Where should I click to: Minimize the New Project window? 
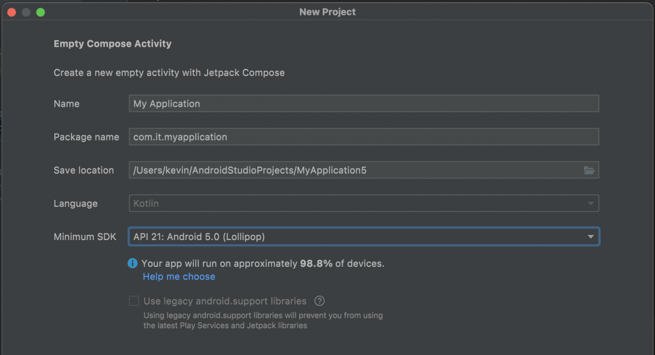[x=26, y=12]
